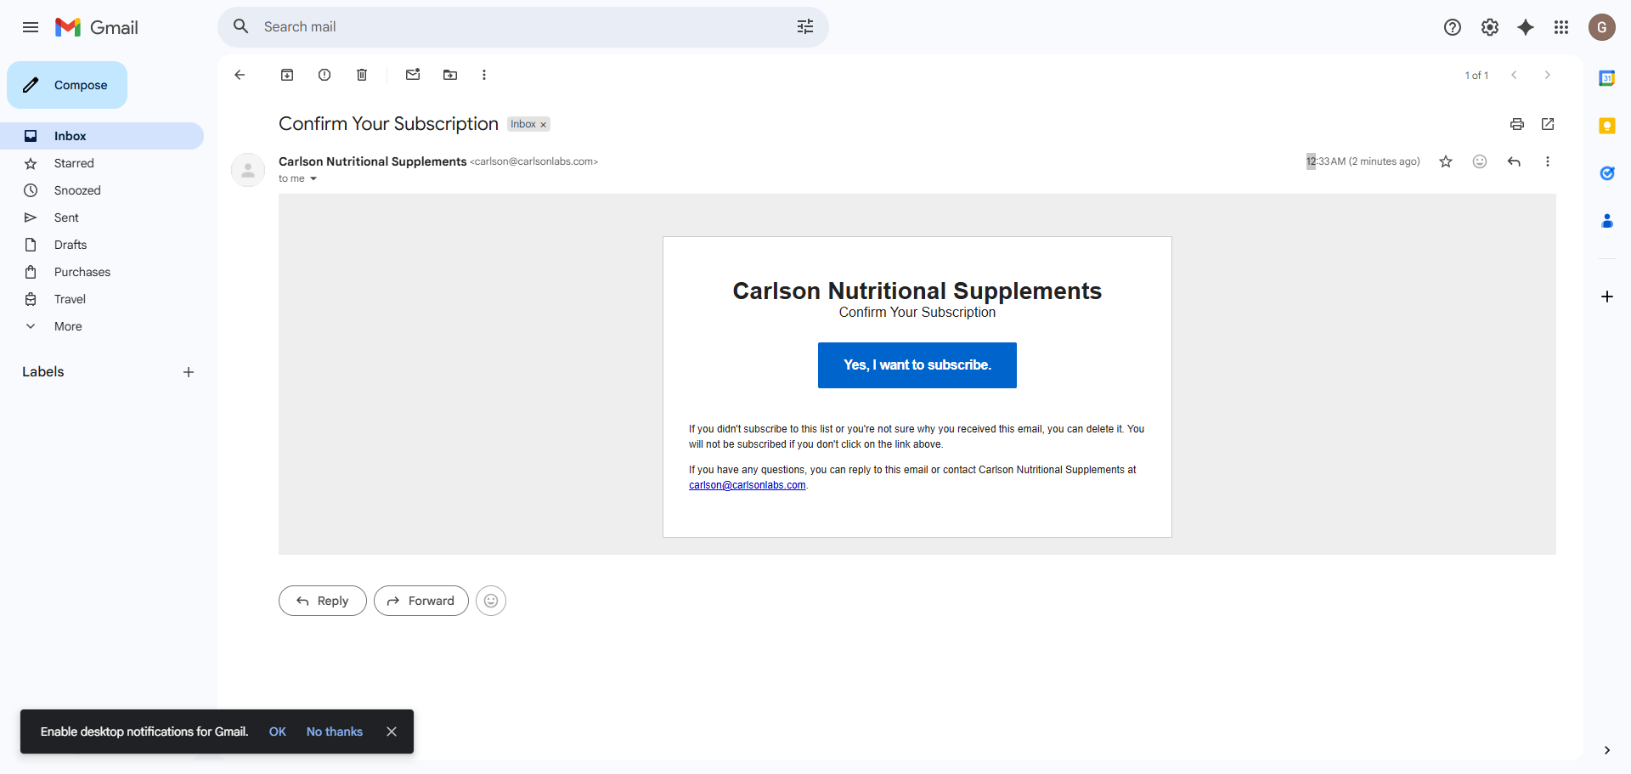The height and width of the screenshot is (774, 1631).
Task: Click the 'Confirm Your Subscription' subject heading
Action: [x=388, y=124]
